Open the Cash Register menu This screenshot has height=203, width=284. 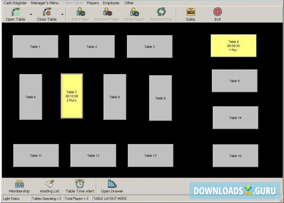pos(15,3)
